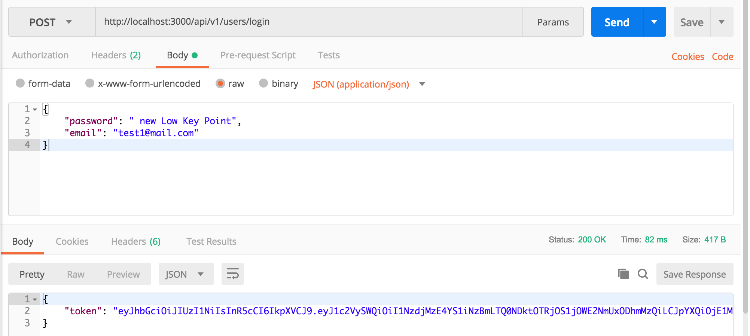The height and width of the screenshot is (336, 750).
Task: Select the response Body tab
Action: 22,241
